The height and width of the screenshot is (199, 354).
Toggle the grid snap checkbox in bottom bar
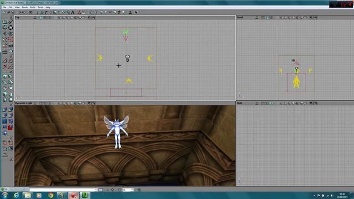pos(119,190)
